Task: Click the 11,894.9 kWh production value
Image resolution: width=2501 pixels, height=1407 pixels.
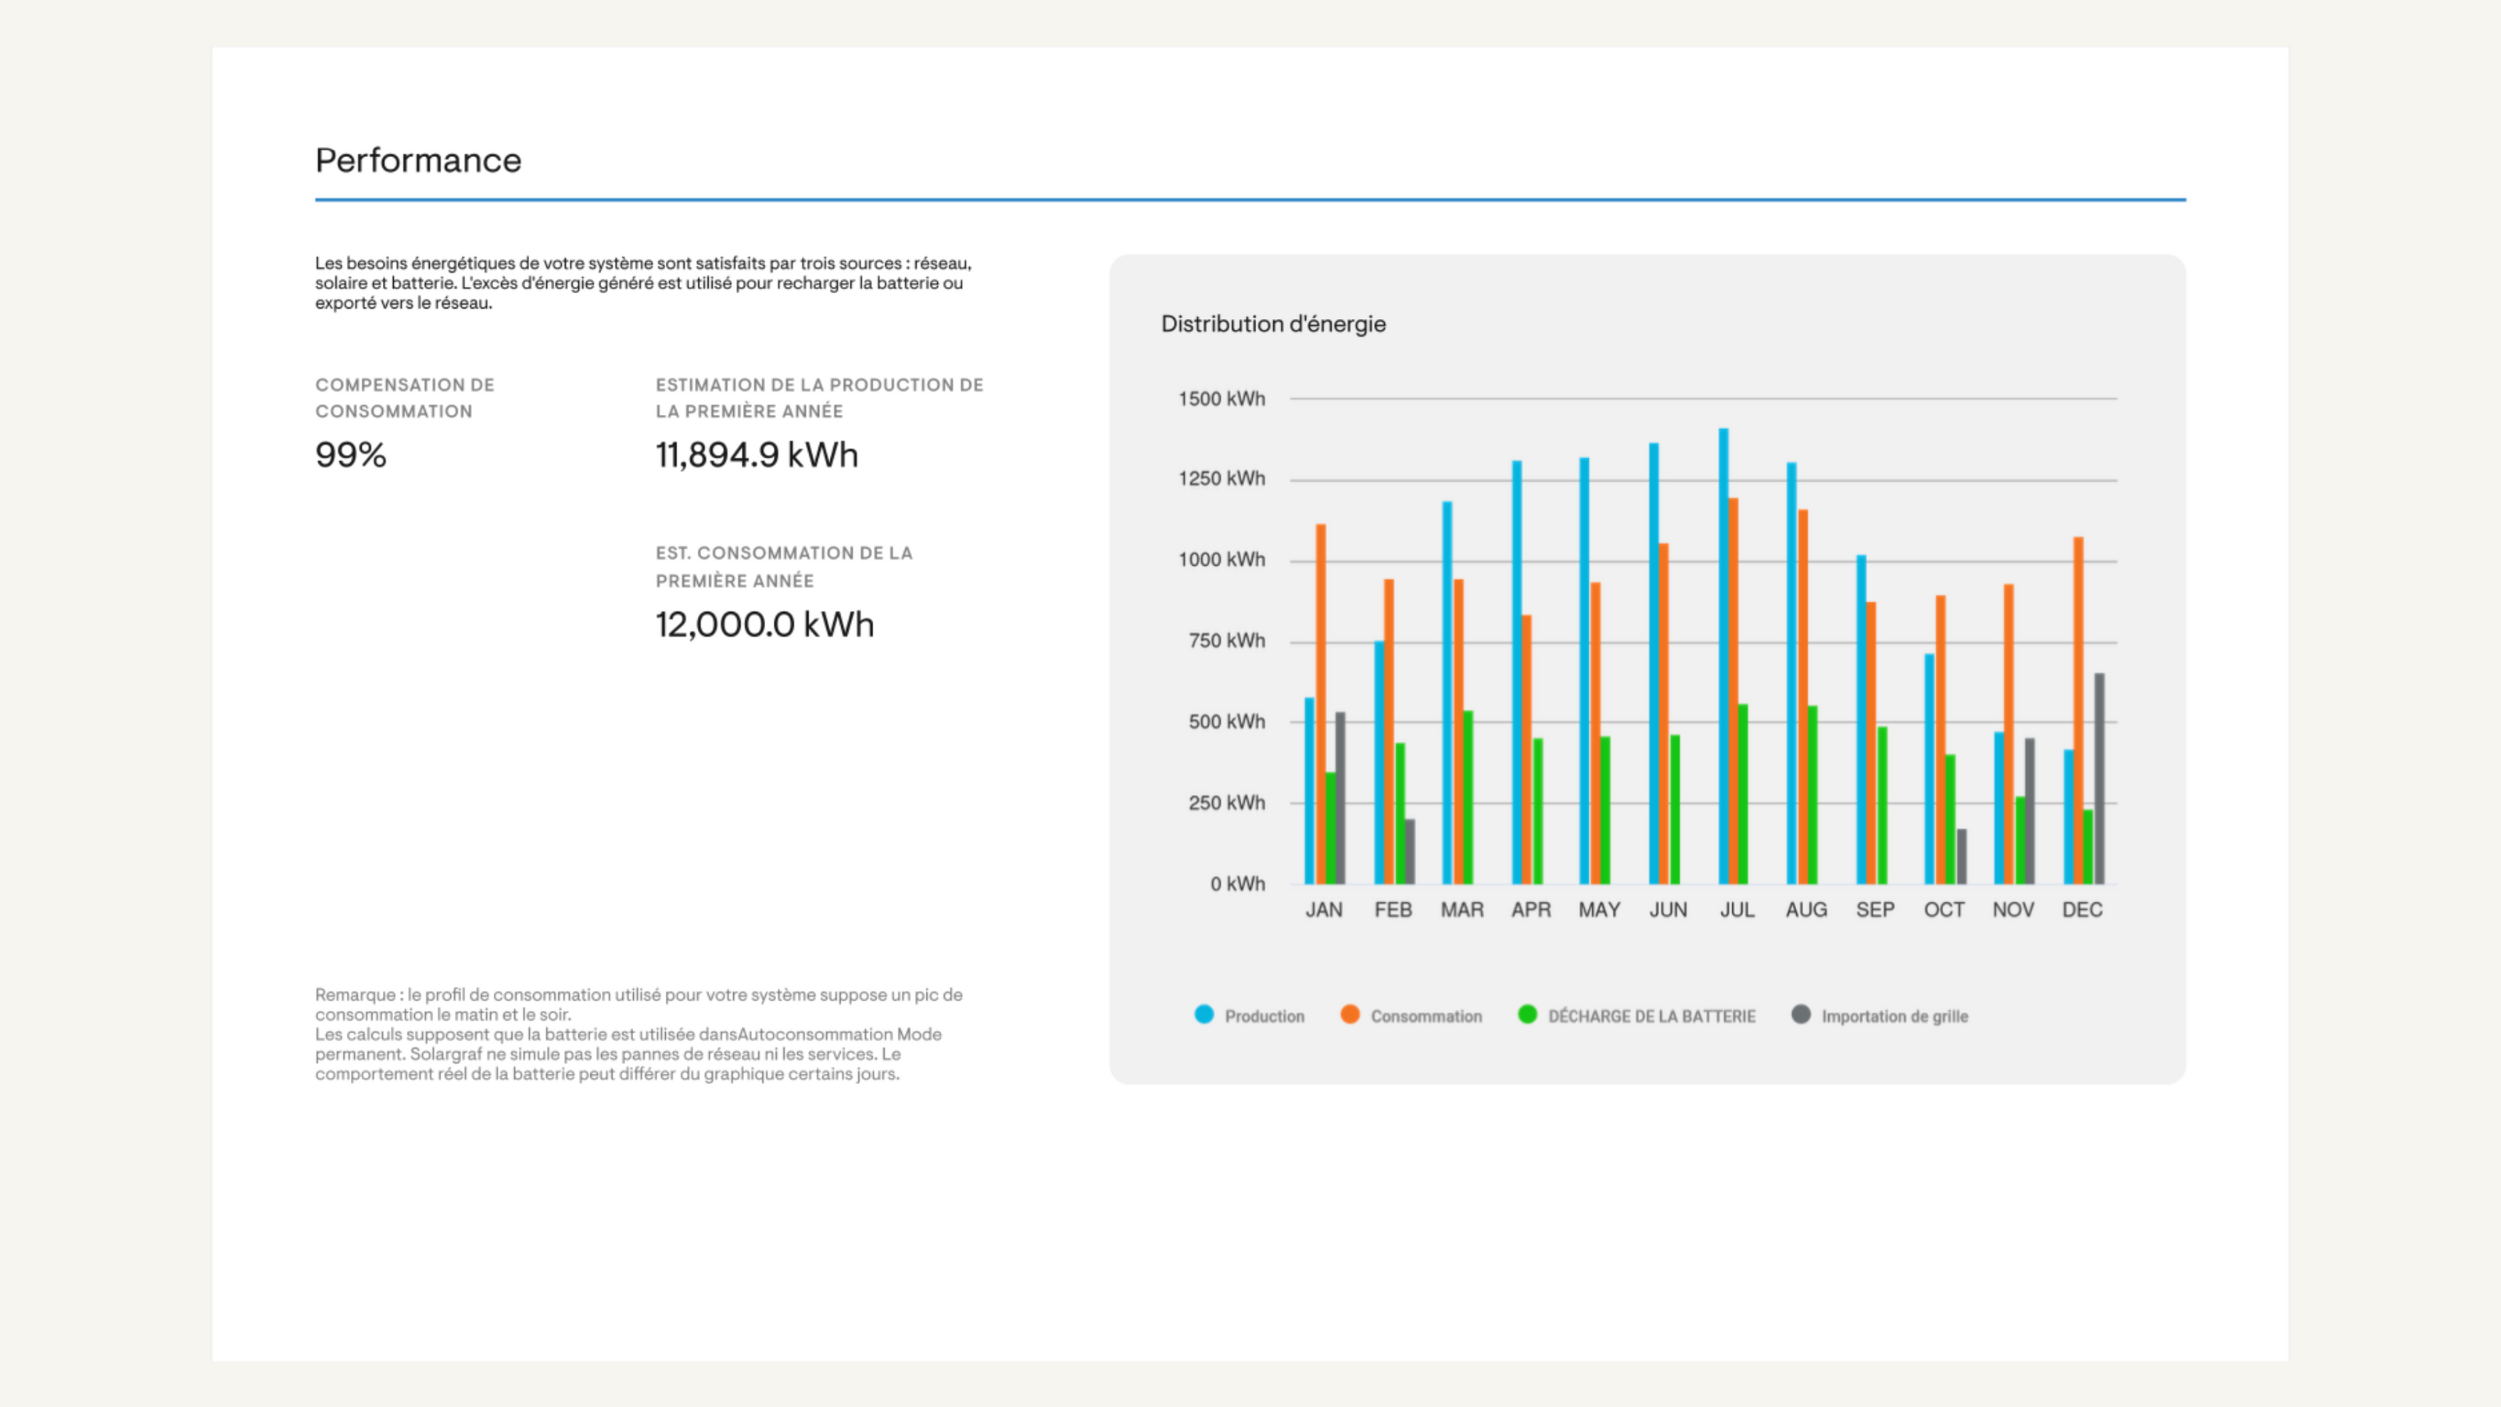Action: [757, 454]
